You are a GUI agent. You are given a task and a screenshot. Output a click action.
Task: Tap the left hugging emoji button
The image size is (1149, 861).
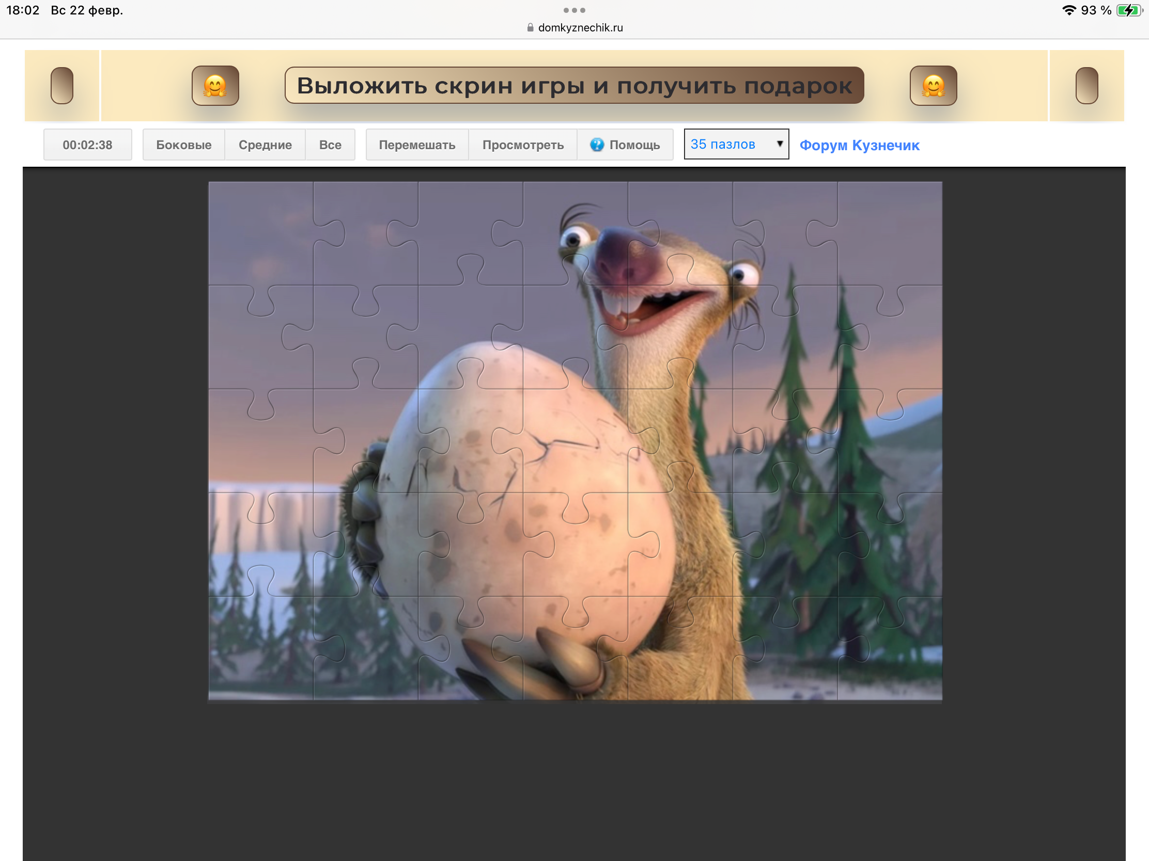pos(215,86)
